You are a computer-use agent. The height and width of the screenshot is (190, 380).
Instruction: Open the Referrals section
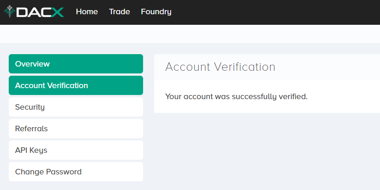(x=76, y=129)
